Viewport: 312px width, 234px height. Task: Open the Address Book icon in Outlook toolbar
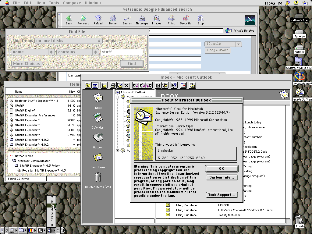[158, 86]
